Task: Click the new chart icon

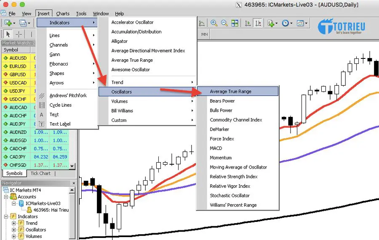Action: (x=8, y=23)
